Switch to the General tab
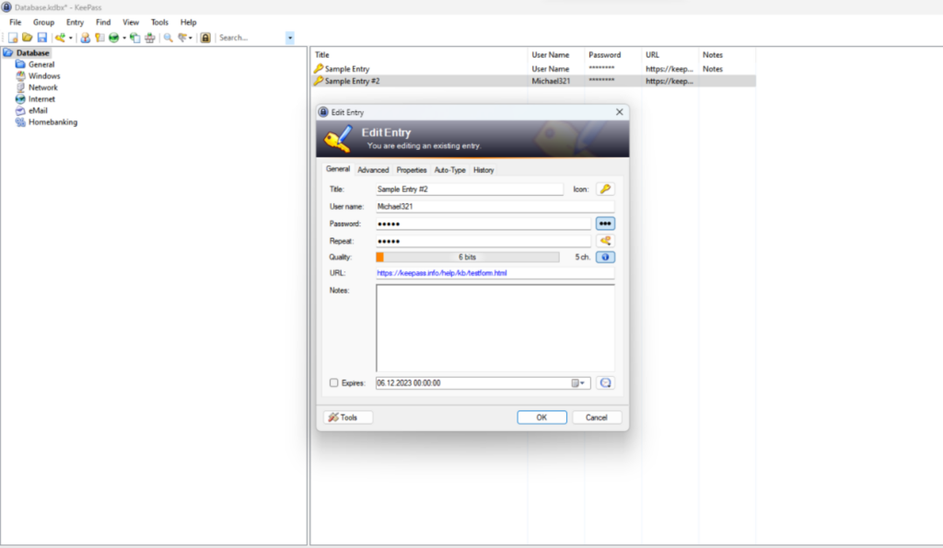943x548 pixels. pos(338,169)
